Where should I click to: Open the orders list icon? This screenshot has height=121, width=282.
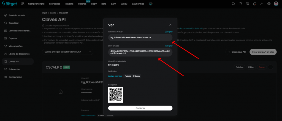coord(248,4)
